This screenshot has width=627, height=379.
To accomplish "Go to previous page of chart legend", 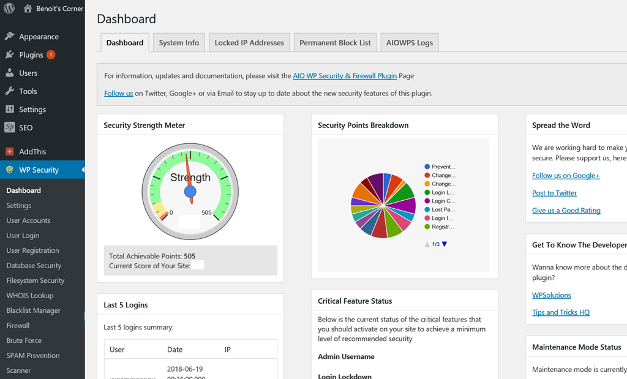I will point(427,244).
